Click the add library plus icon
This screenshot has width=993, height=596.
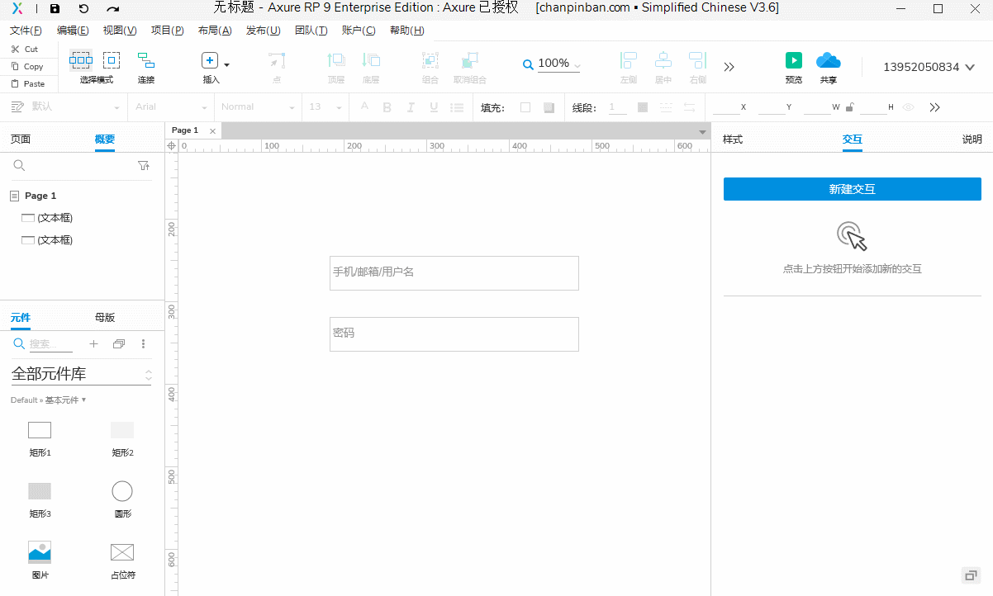click(x=93, y=343)
